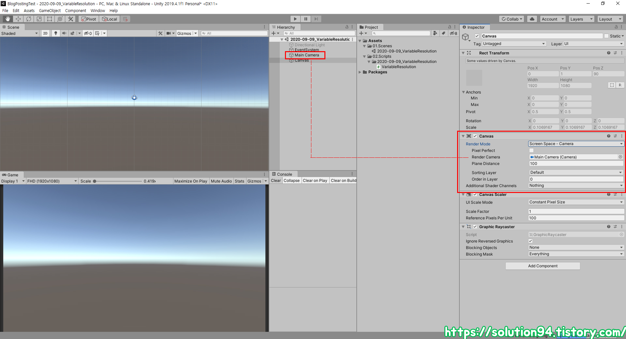The height and width of the screenshot is (339, 626).
Task: Open Rect Transform help icon
Action: pyautogui.click(x=609, y=53)
